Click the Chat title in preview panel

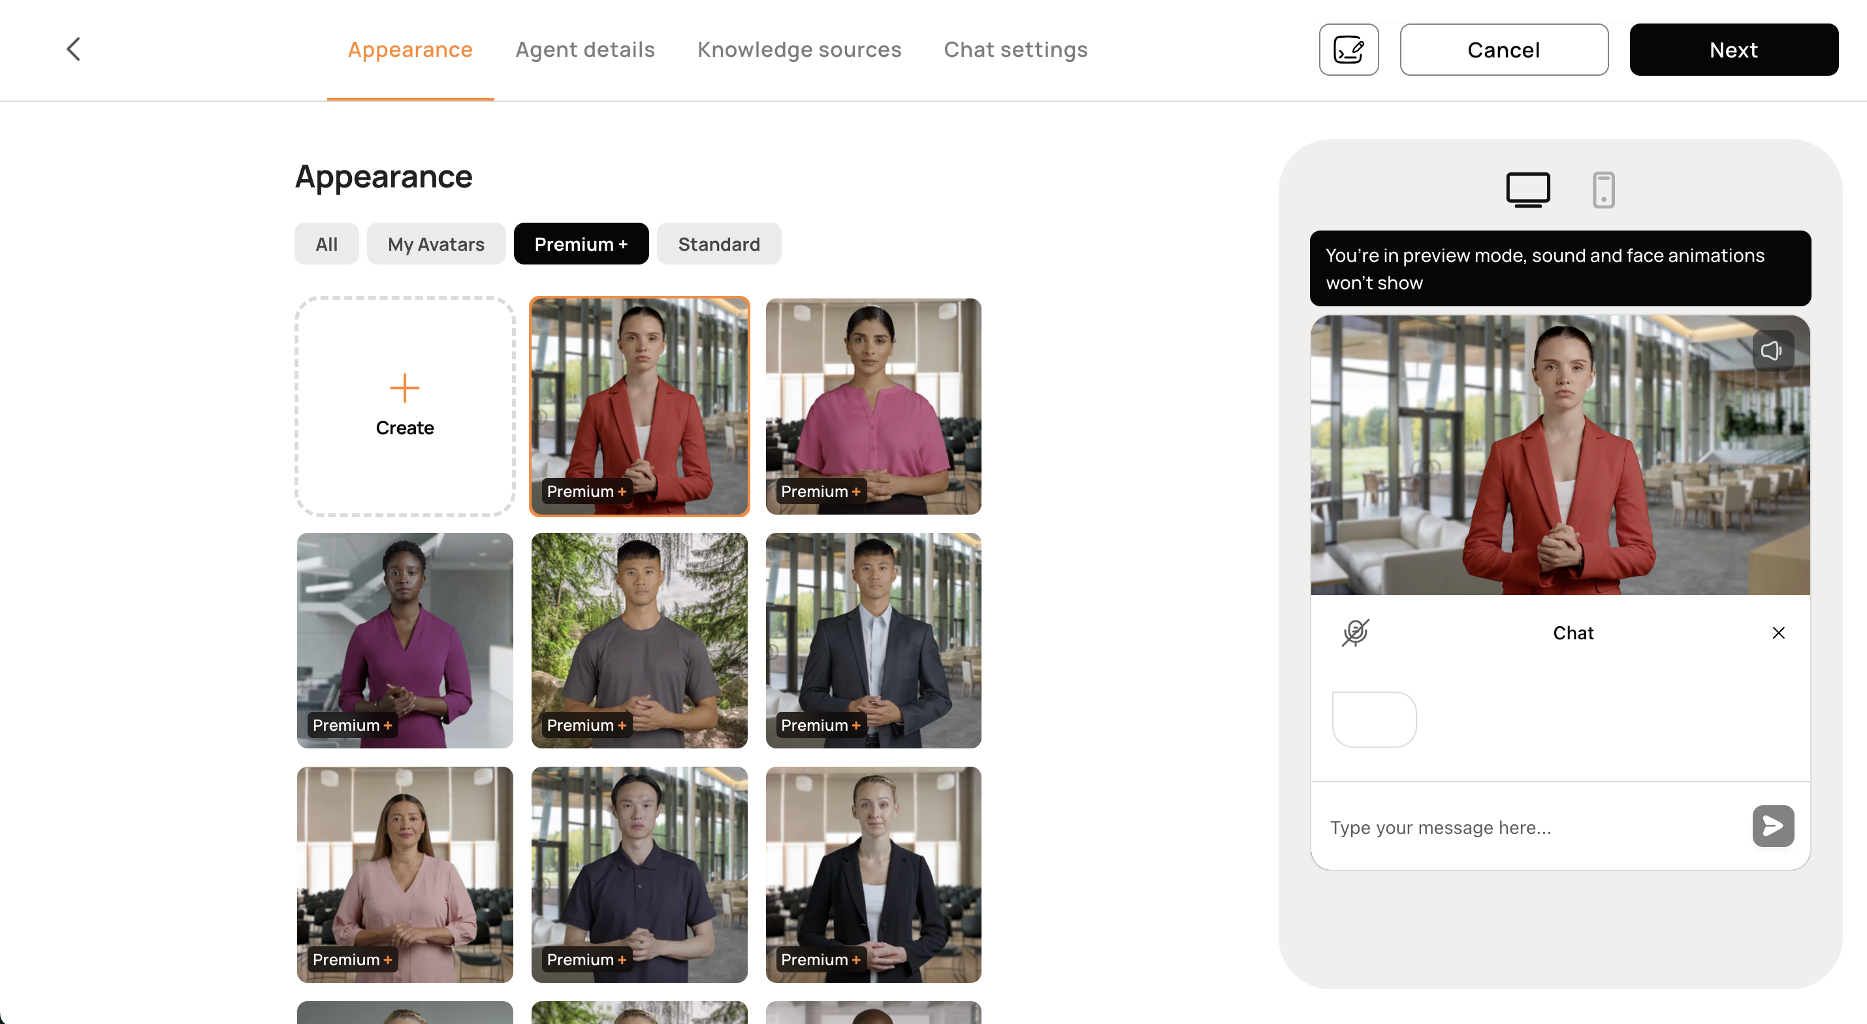1572,633
